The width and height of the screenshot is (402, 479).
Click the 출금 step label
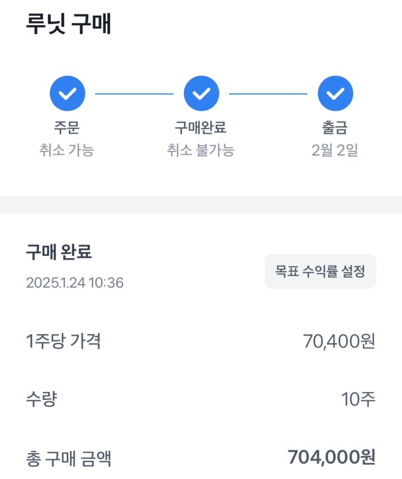pyautogui.click(x=335, y=128)
